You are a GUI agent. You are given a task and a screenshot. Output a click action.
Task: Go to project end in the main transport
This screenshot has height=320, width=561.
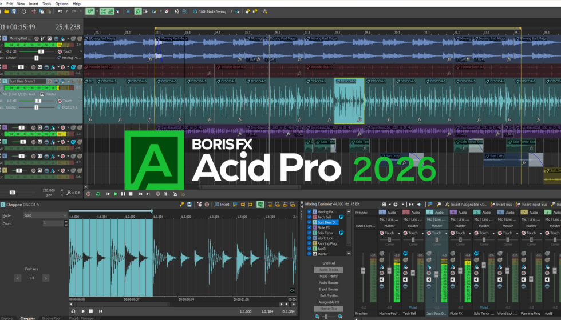[148, 194]
